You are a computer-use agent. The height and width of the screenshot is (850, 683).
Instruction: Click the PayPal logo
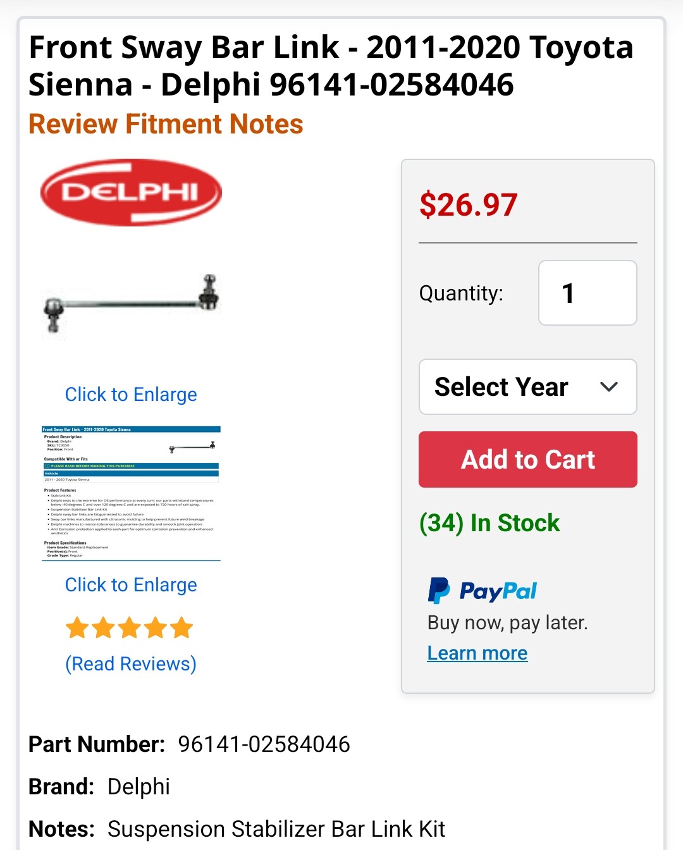[483, 591]
